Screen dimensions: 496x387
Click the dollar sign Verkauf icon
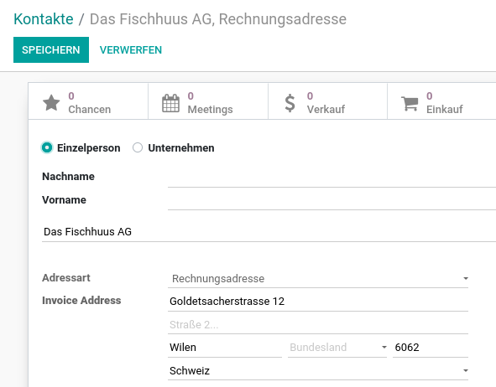tap(290, 103)
